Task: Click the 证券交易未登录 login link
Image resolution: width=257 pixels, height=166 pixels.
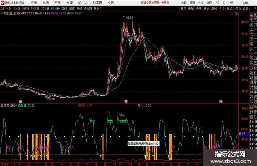Action: 150,3
